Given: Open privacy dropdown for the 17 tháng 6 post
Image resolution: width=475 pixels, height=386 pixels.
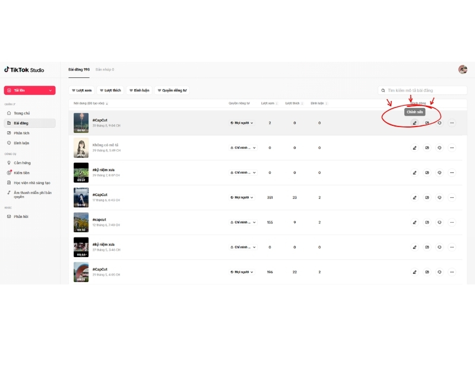Looking at the screenshot, I should (242, 198).
